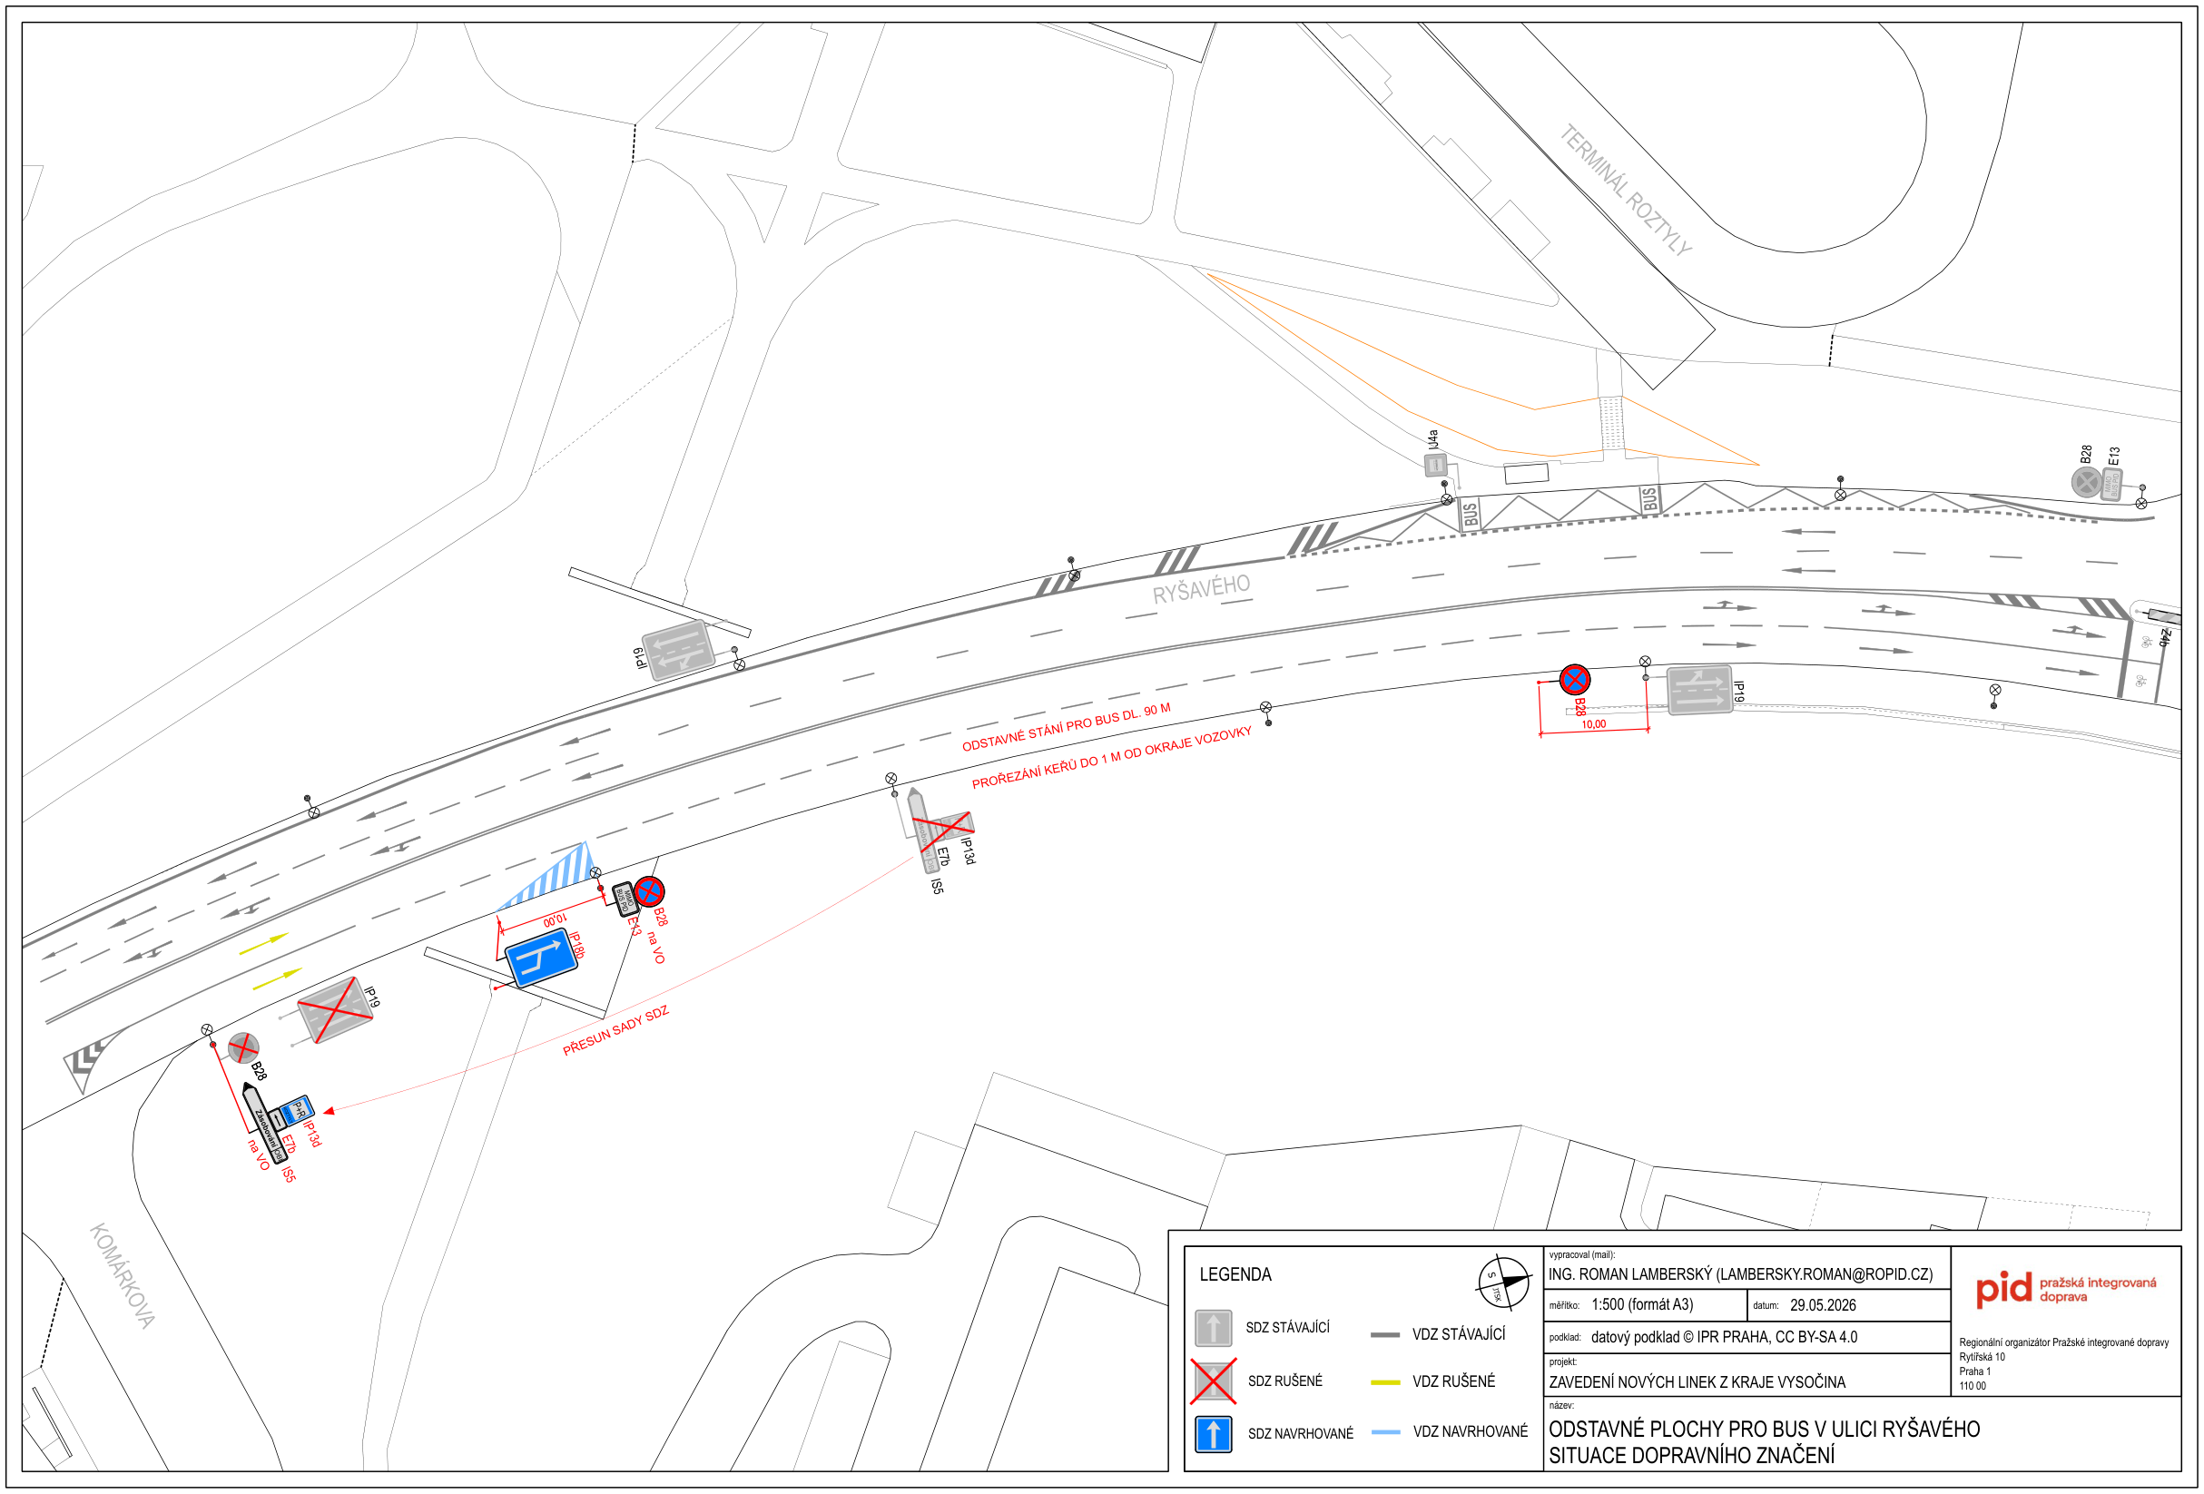This screenshot has width=2204, height=1494.
Task: Click the 'KOMÁRKOVA' street label
Action: tap(123, 1275)
